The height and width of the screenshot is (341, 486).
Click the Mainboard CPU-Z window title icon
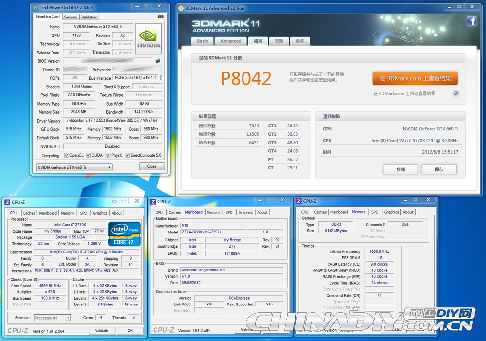pos(153,202)
